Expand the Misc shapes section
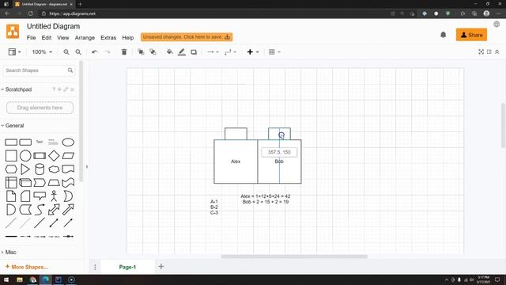The width and height of the screenshot is (506, 285). (x=9, y=253)
